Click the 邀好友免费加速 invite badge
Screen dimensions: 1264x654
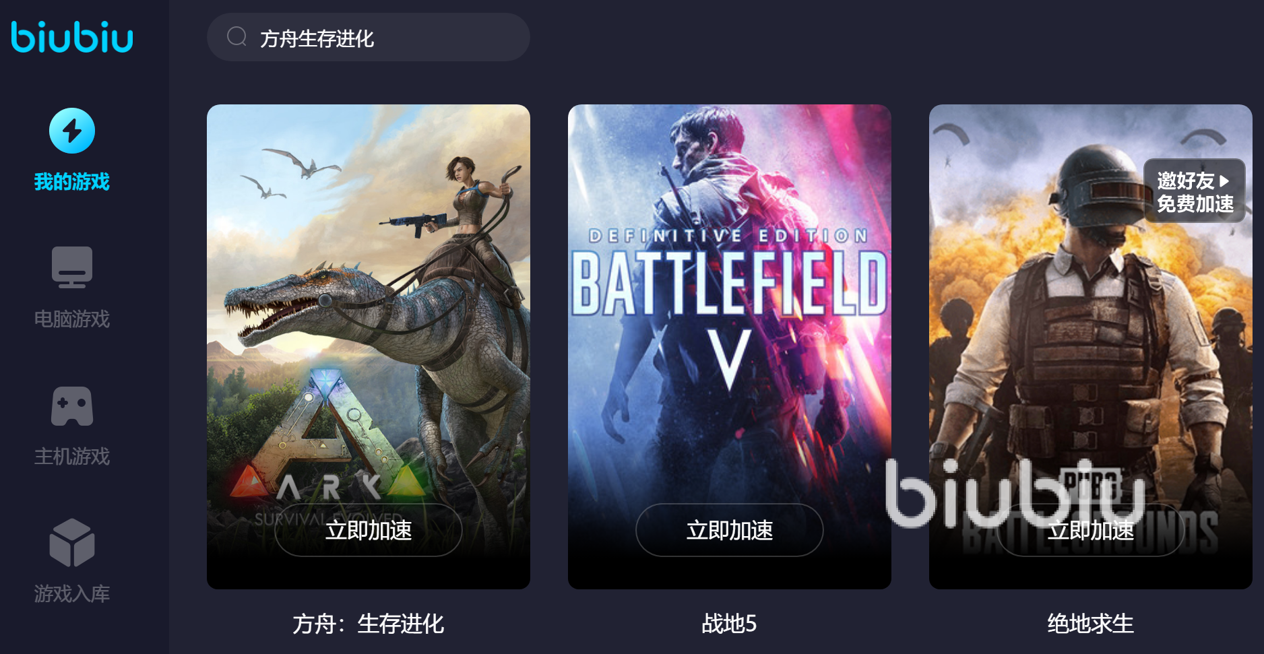coord(1195,191)
